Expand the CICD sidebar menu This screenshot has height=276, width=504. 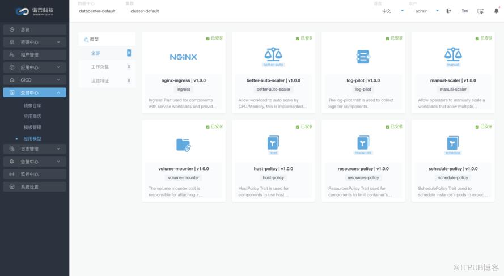(35, 80)
